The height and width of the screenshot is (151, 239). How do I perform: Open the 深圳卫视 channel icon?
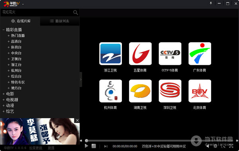170,91
